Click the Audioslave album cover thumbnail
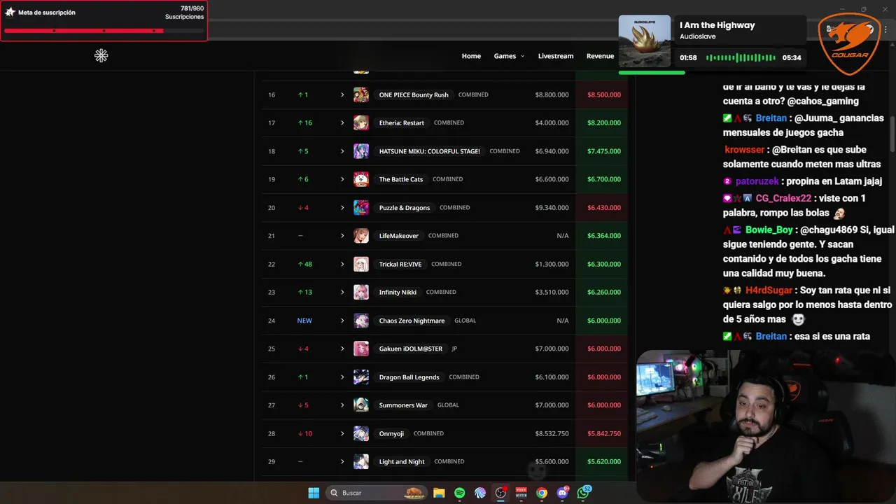 pyautogui.click(x=645, y=41)
